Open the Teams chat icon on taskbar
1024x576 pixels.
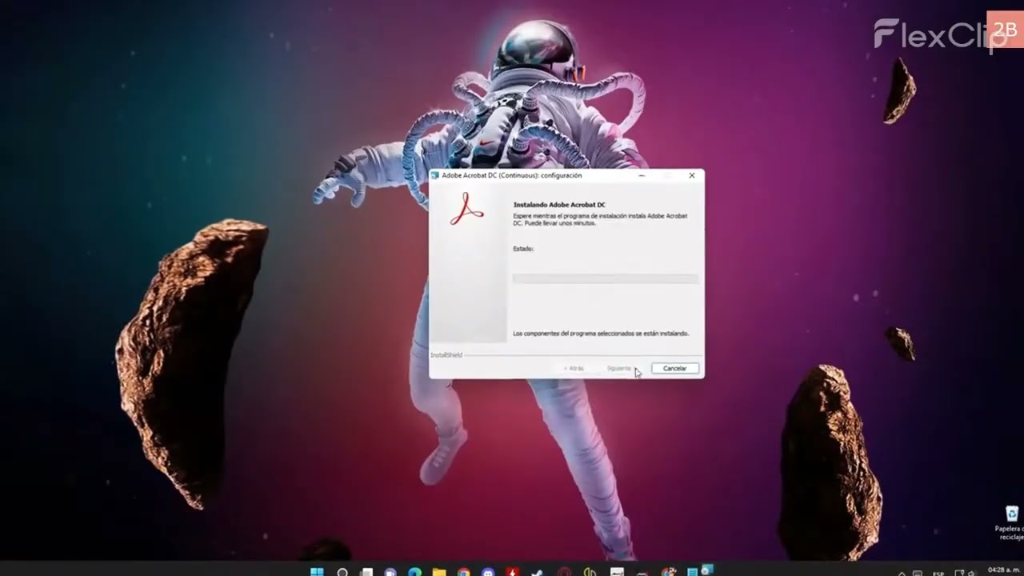coord(390,571)
